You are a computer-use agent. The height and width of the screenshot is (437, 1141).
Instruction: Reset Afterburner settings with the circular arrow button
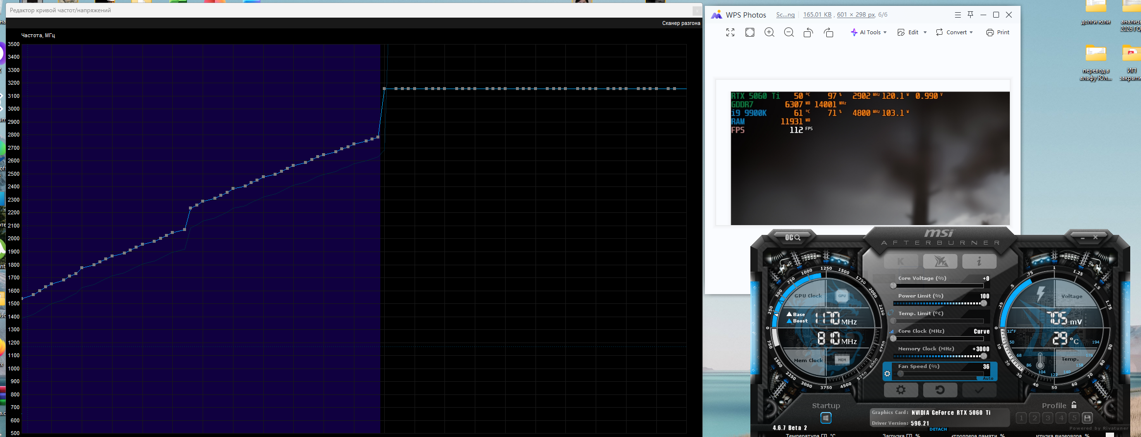[x=940, y=390]
